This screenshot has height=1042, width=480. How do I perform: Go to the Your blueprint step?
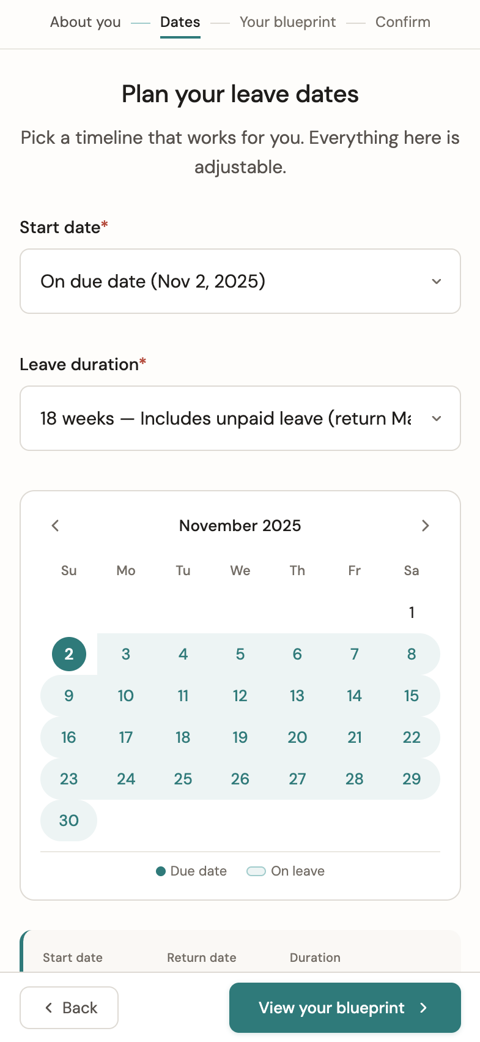tap(287, 22)
